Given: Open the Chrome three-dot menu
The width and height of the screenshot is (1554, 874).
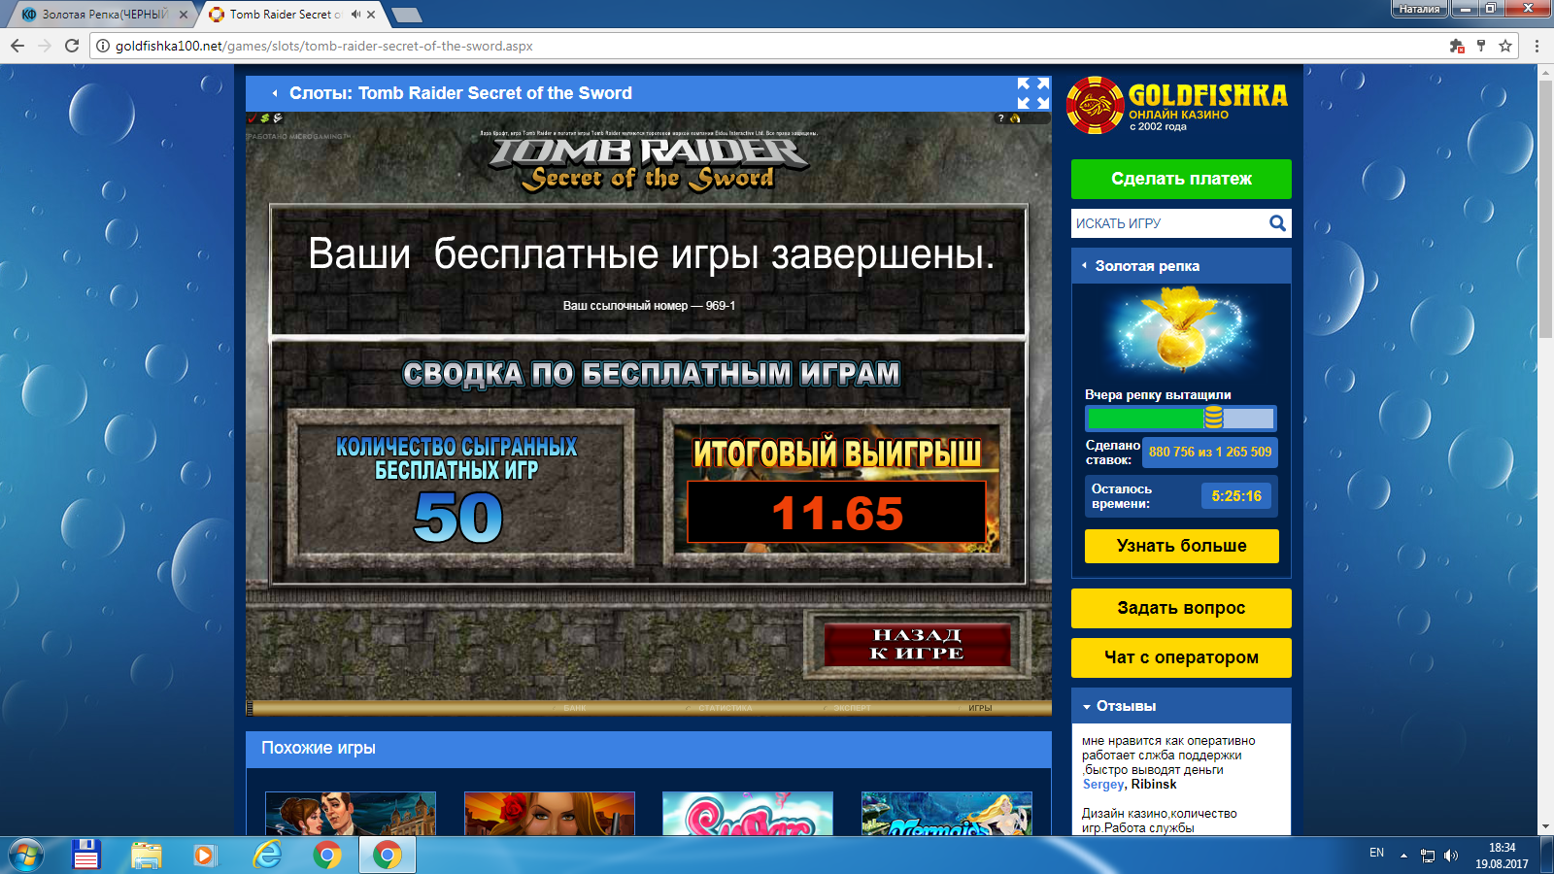Looking at the screenshot, I should (x=1537, y=46).
